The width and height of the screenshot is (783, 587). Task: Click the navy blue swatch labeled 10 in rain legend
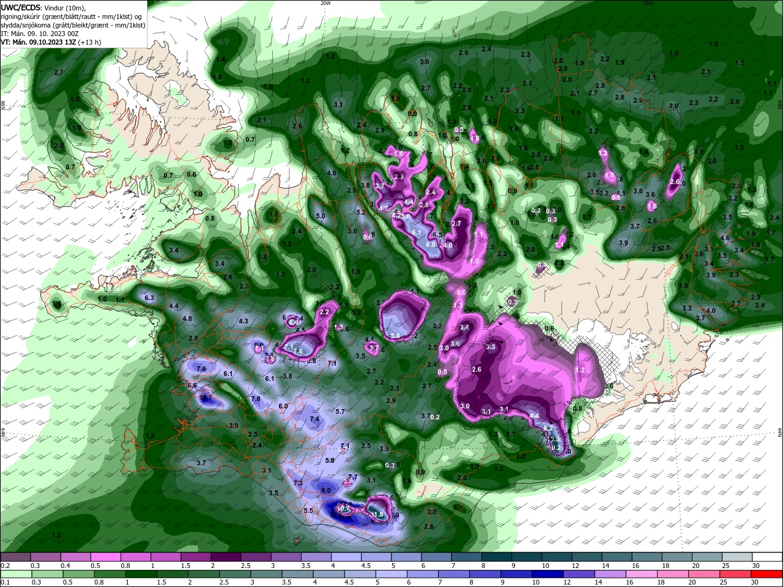click(x=547, y=574)
